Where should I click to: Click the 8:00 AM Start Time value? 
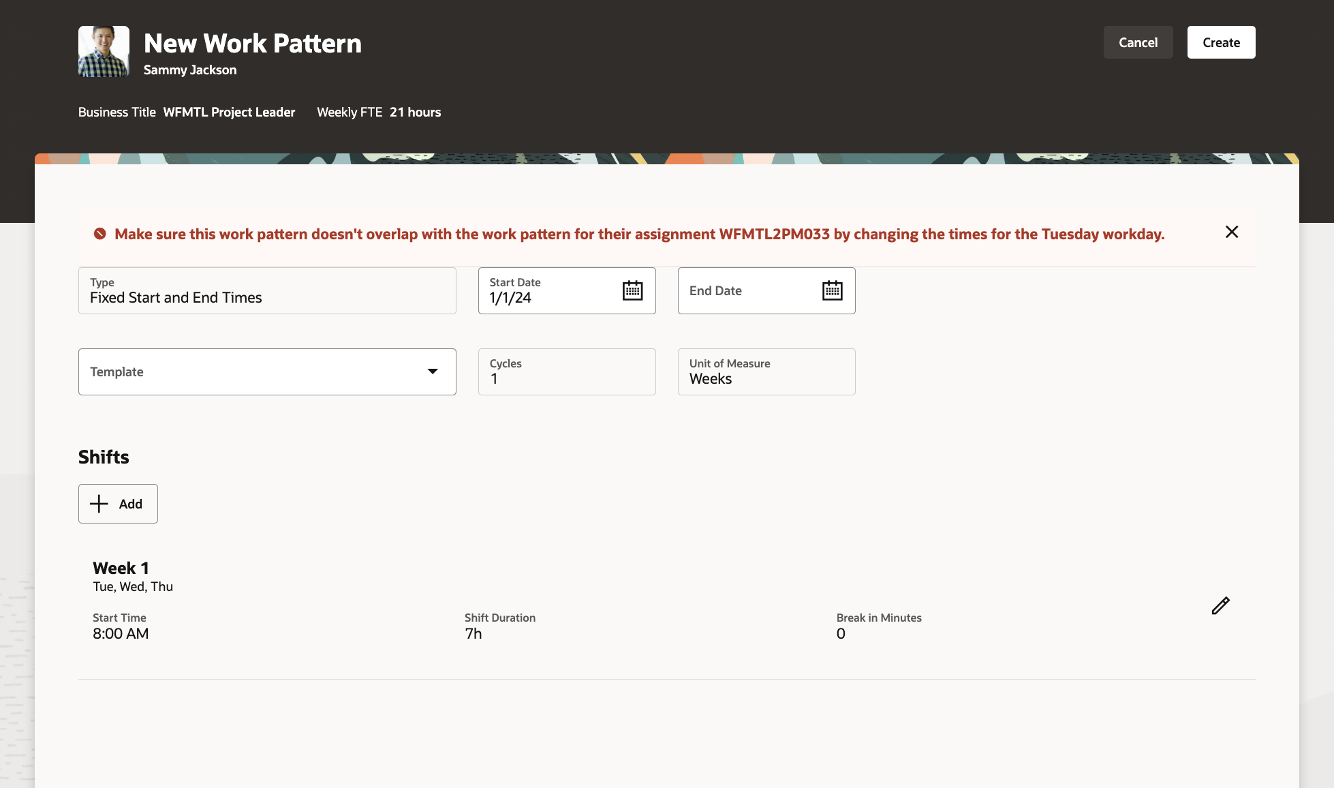(121, 633)
